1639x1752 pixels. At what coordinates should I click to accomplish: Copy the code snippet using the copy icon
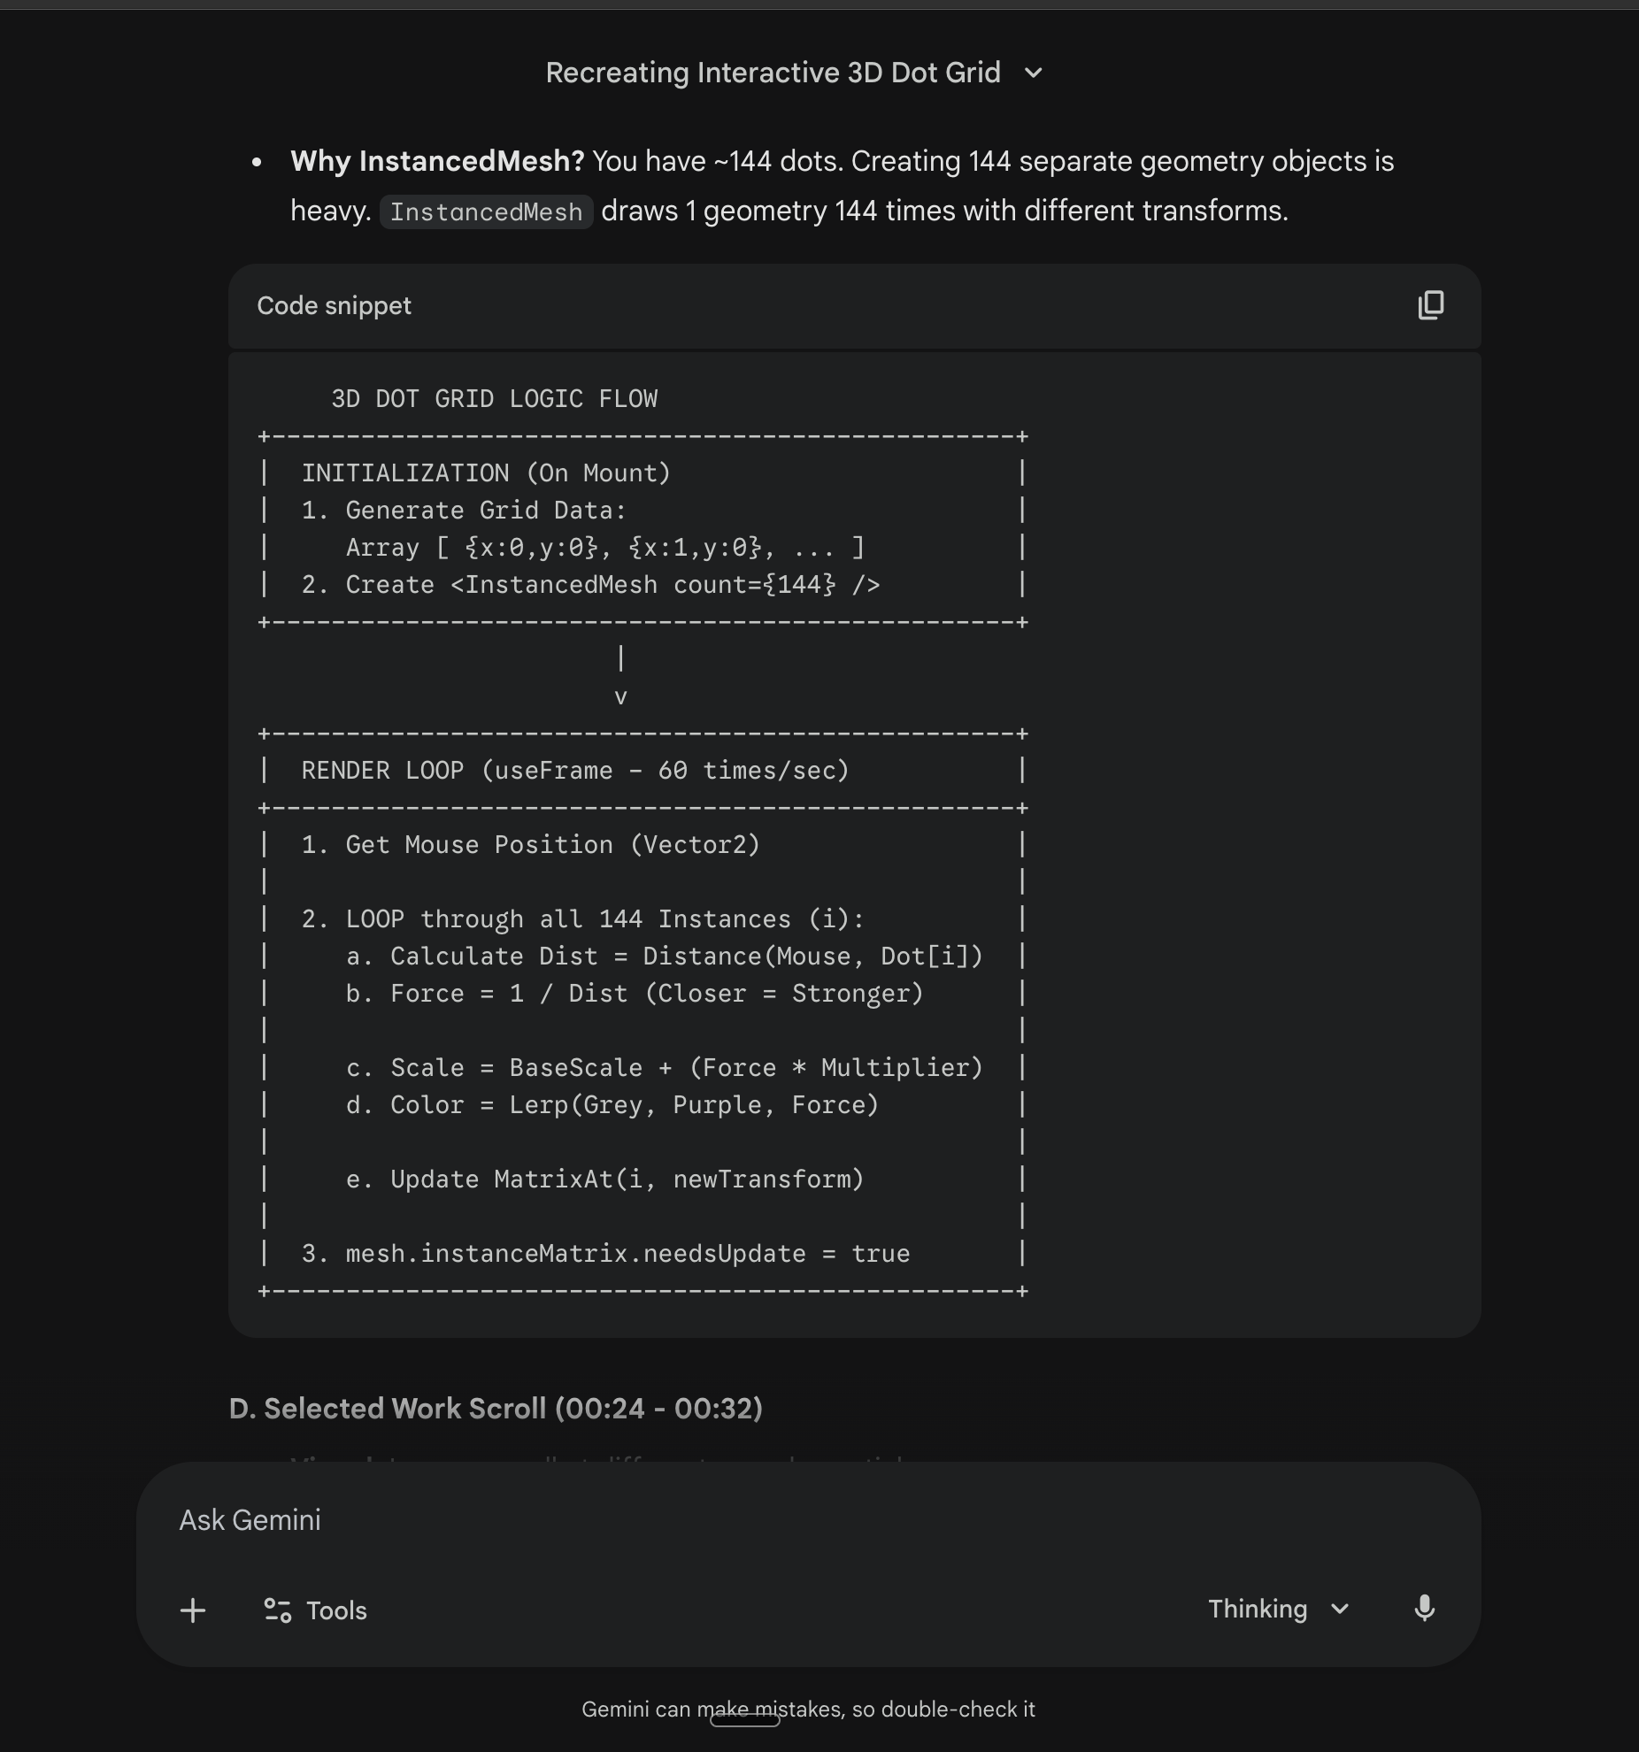click(1430, 305)
